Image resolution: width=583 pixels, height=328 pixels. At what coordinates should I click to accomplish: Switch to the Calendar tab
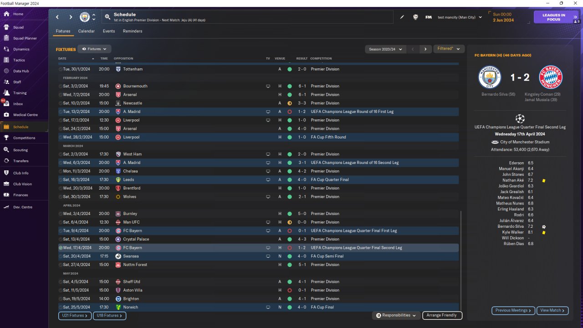[x=87, y=31]
